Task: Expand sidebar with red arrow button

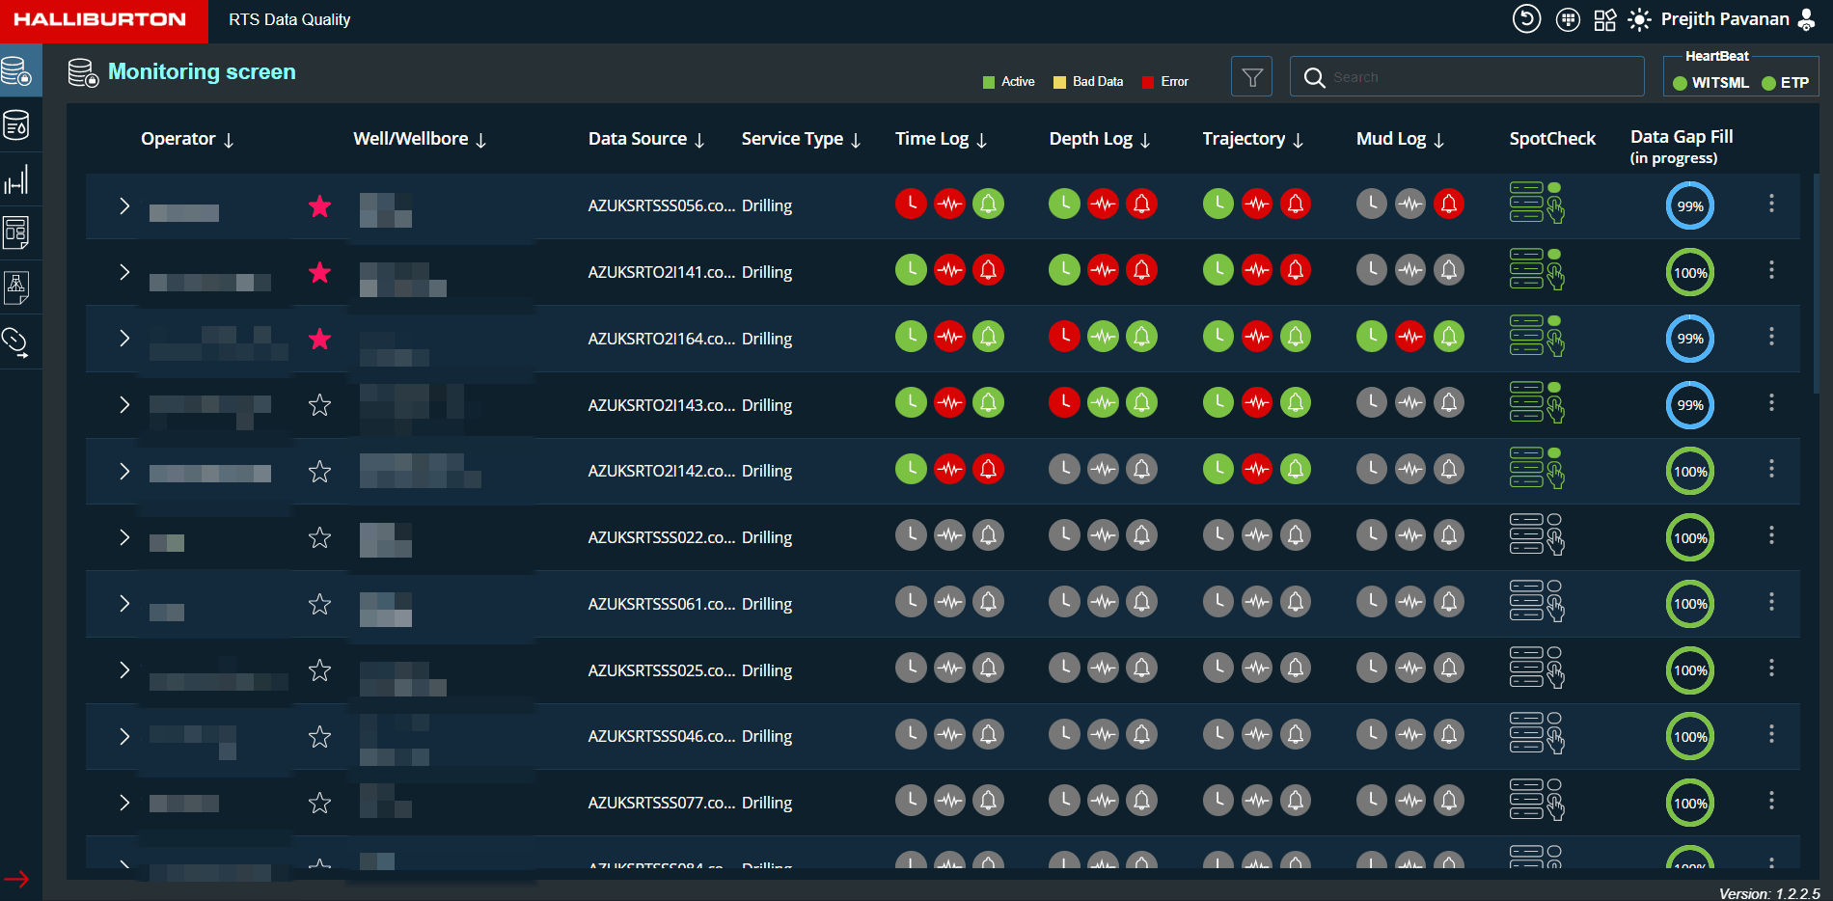Action: click(x=16, y=879)
